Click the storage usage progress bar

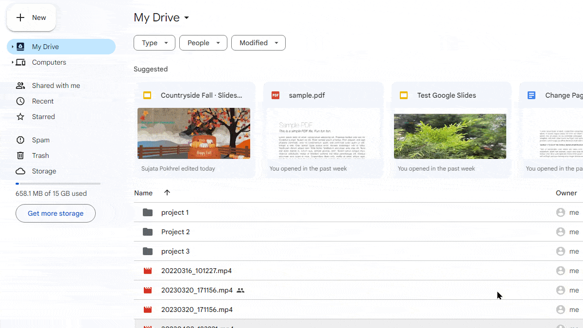(x=58, y=184)
